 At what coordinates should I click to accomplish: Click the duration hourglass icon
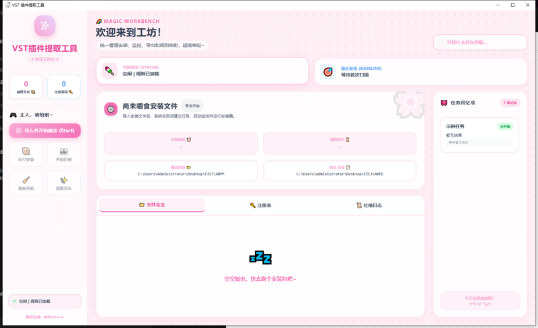pyautogui.click(x=348, y=140)
